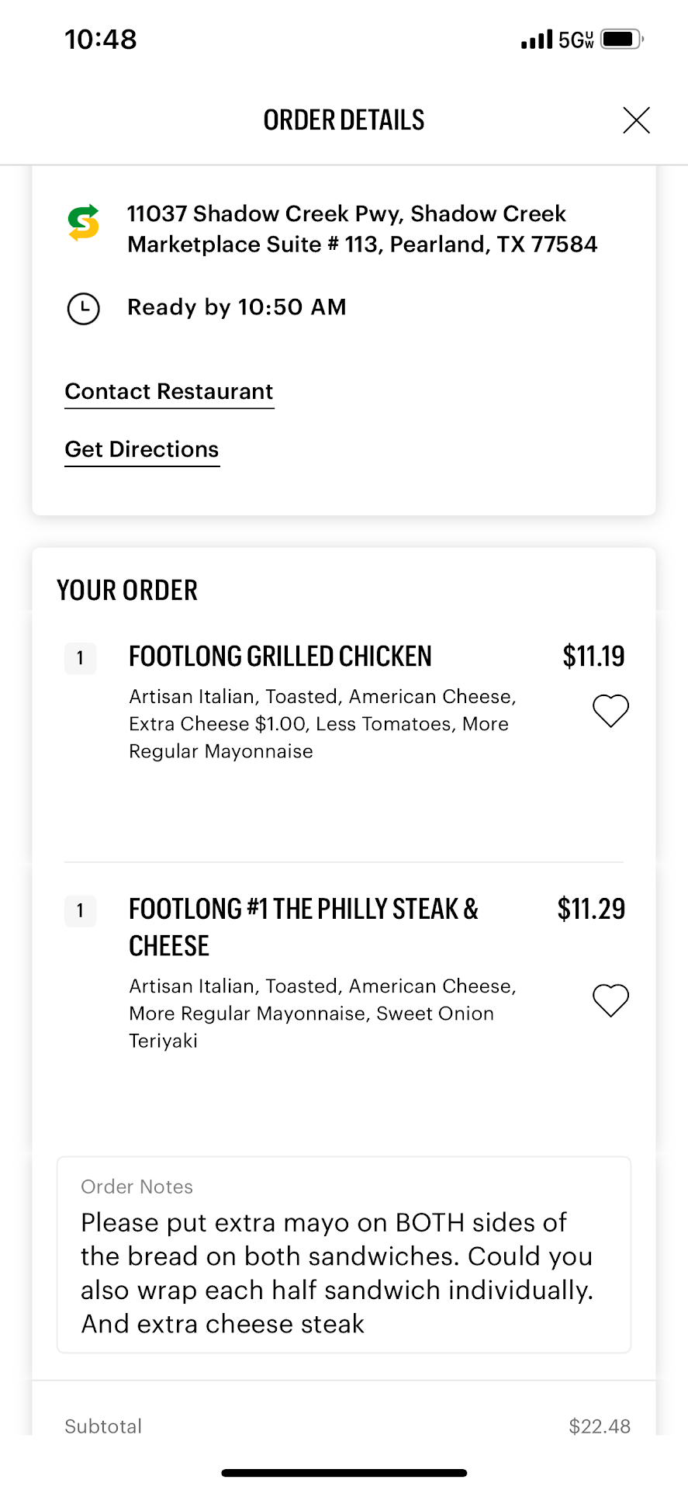Tap the Subtotal amount $22.48
This screenshot has width=688, height=1490.
[x=599, y=1426]
